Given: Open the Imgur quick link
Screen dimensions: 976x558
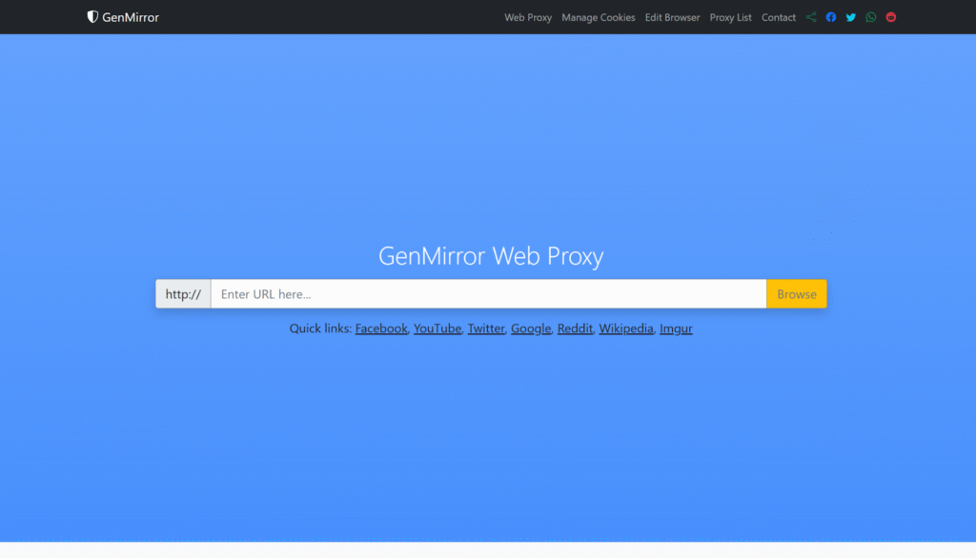Looking at the screenshot, I should 676,329.
